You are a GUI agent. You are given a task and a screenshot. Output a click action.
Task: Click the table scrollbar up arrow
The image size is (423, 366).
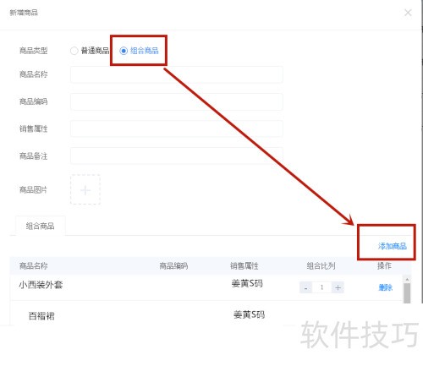coord(407,280)
